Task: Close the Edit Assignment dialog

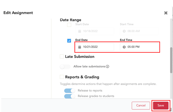Action: 166,13
